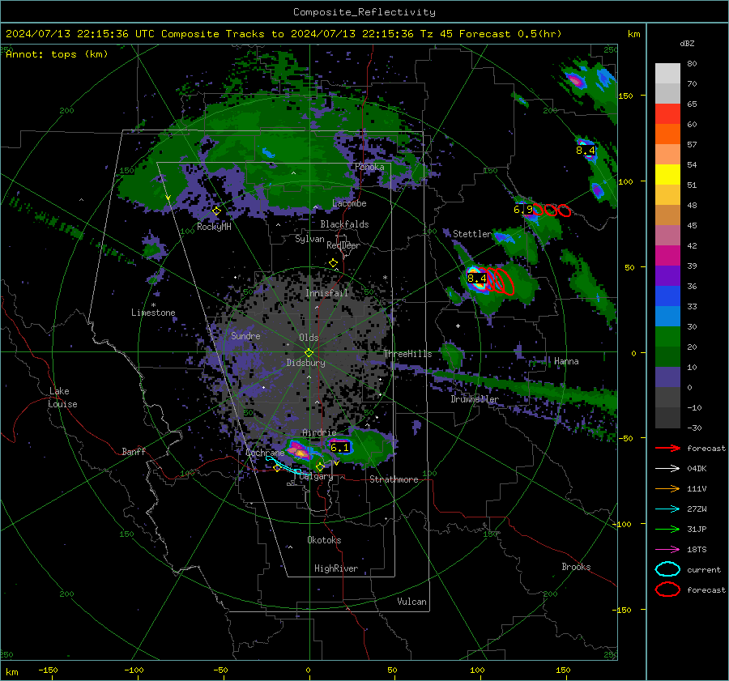The width and height of the screenshot is (729, 681).
Task: Click the storm cell core just below Airdrie
Action: (x=297, y=450)
